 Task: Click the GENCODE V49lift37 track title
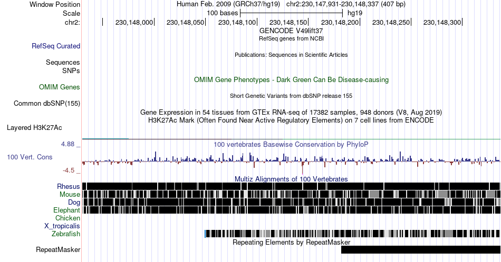(291, 31)
